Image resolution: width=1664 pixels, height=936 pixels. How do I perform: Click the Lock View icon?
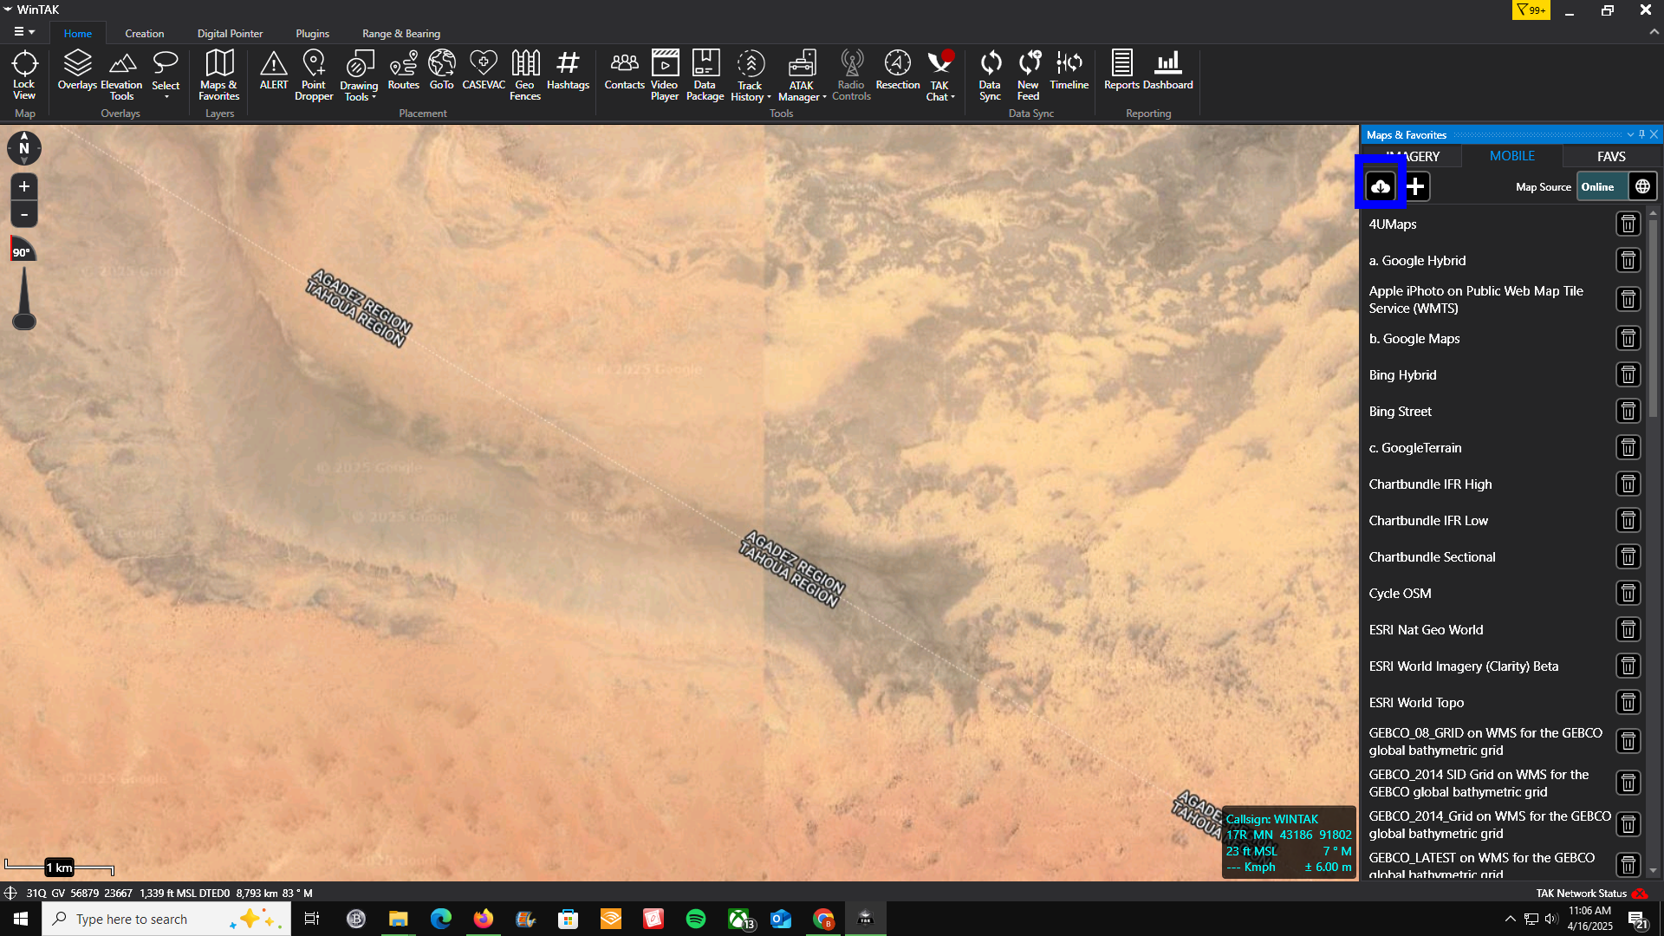pos(24,75)
